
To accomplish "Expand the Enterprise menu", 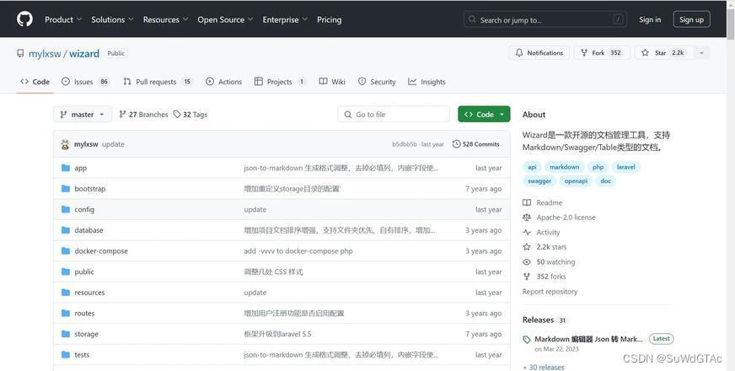I will [x=285, y=19].
